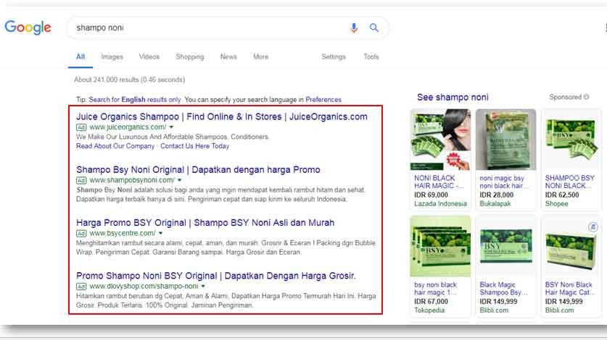Click the See shampo noni heading
Screen dimensions: 607x340
point(453,98)
